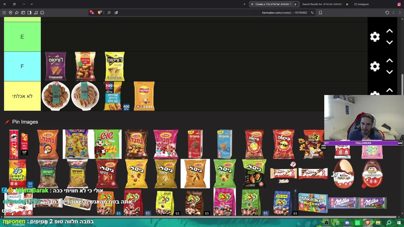Select the Pringles can image

(18, 144)
